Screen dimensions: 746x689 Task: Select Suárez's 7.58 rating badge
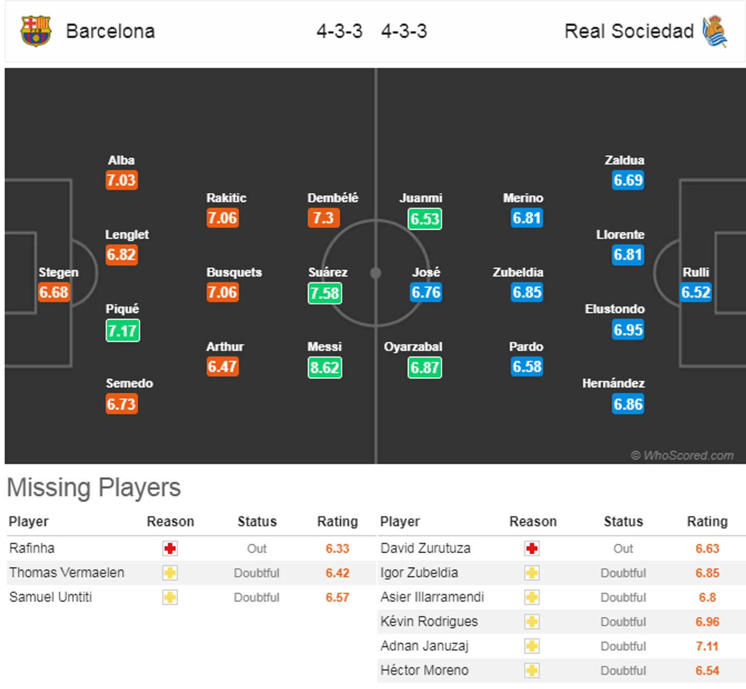[325, 293]
